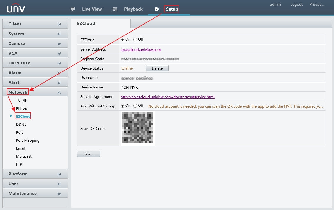Expand the Hard Disk section
The image size is (334, 210).
coord(35,63)
